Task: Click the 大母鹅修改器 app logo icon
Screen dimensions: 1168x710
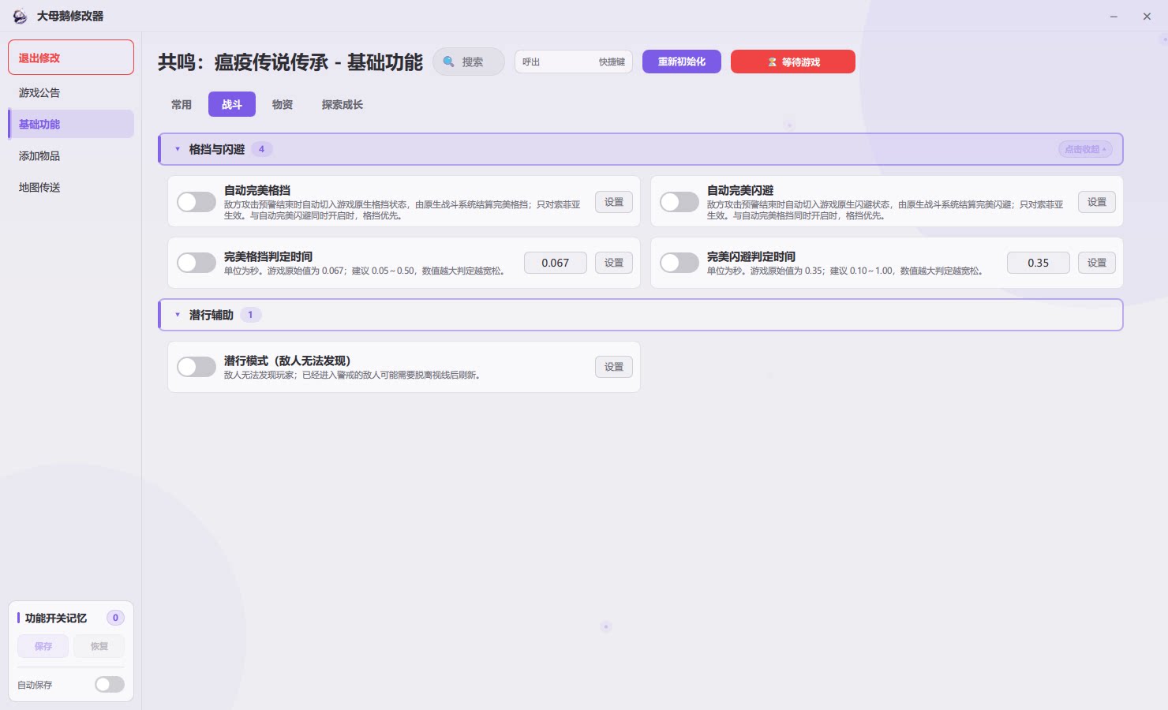Action: (x=20, y=17)
